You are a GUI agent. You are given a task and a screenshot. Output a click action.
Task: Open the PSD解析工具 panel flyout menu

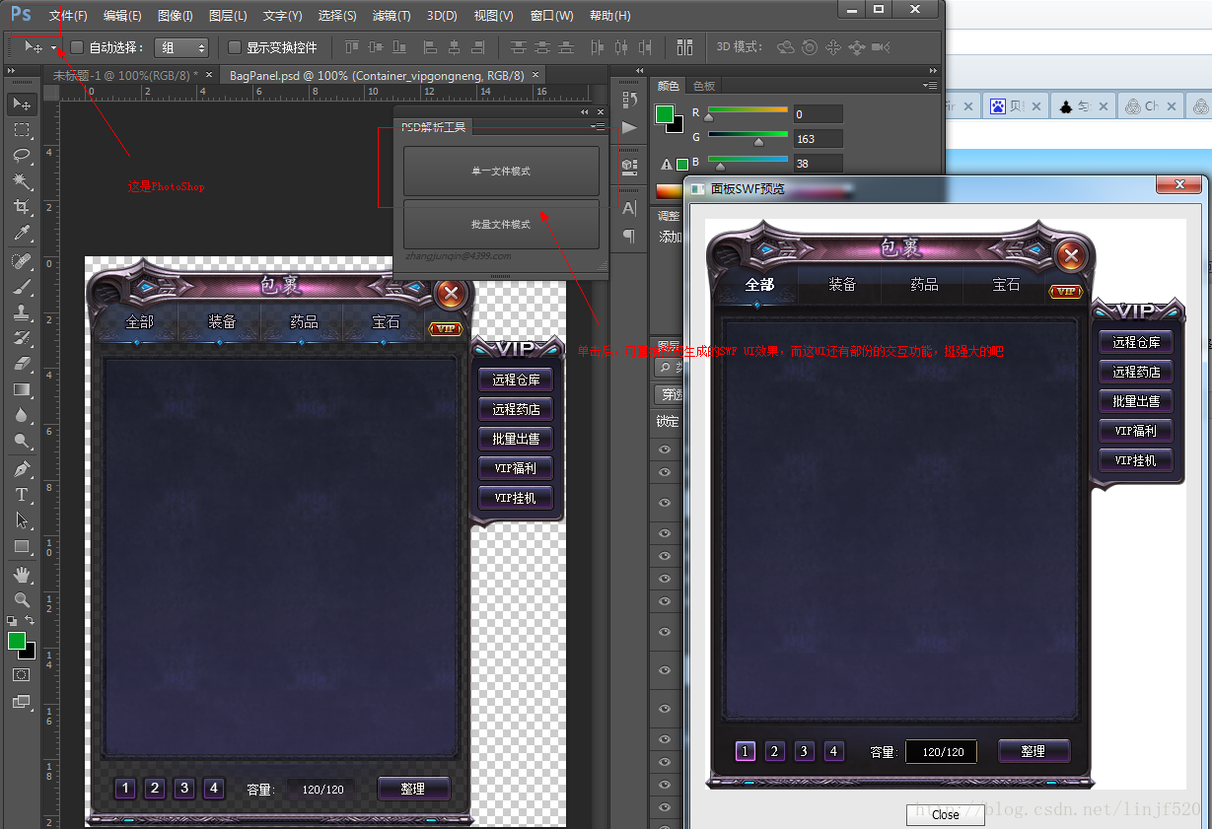(x=599, y=127)
